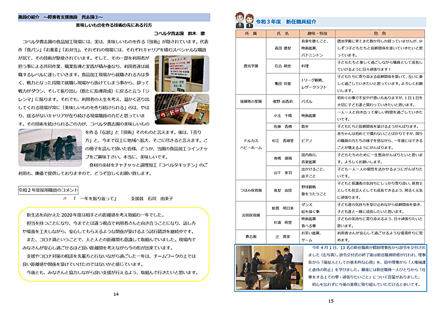Click the name cell 辻 真実
Image resolution: width=447 pixels, height=316 pixels.
[283, 237]
